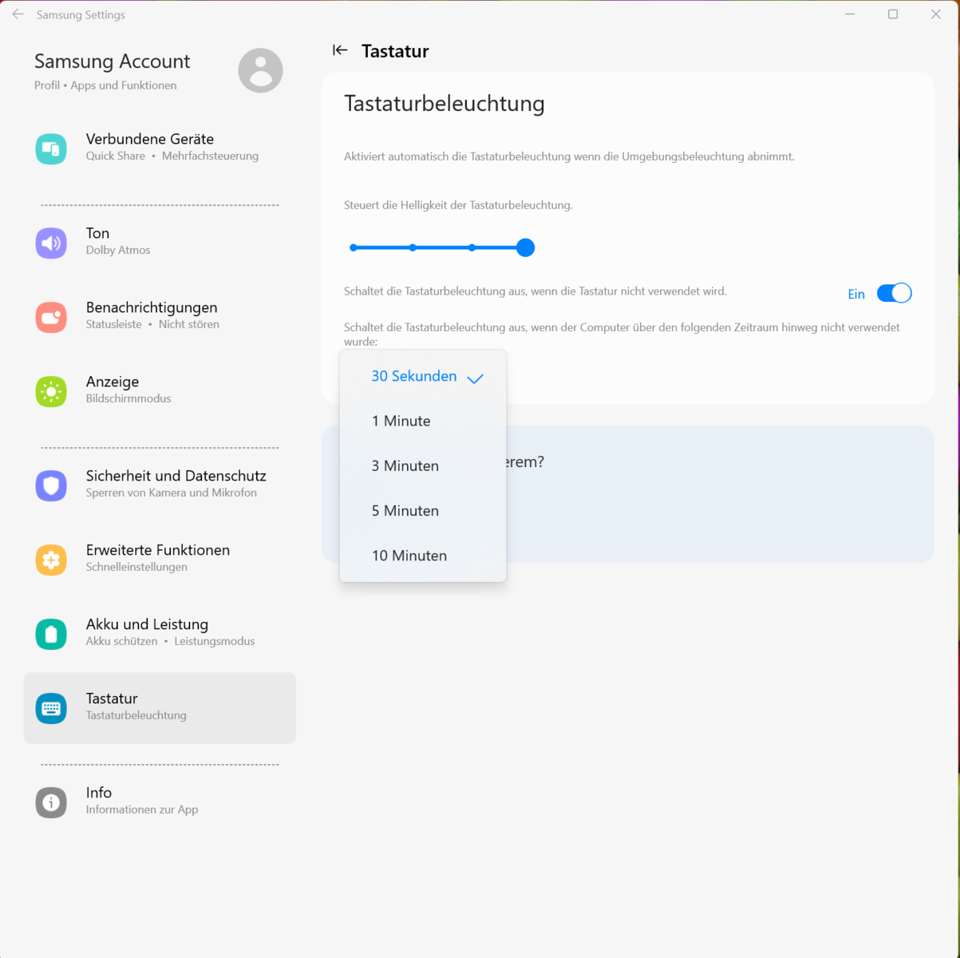The height and width of the screenshot is (958, 960).
Task: Click the Info icon in sidebar
Action: pos(51,802)
